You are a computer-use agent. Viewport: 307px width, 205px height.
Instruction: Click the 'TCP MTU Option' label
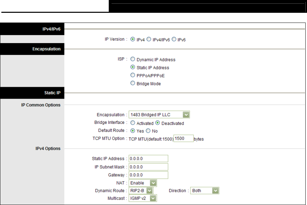click(108, 138)
